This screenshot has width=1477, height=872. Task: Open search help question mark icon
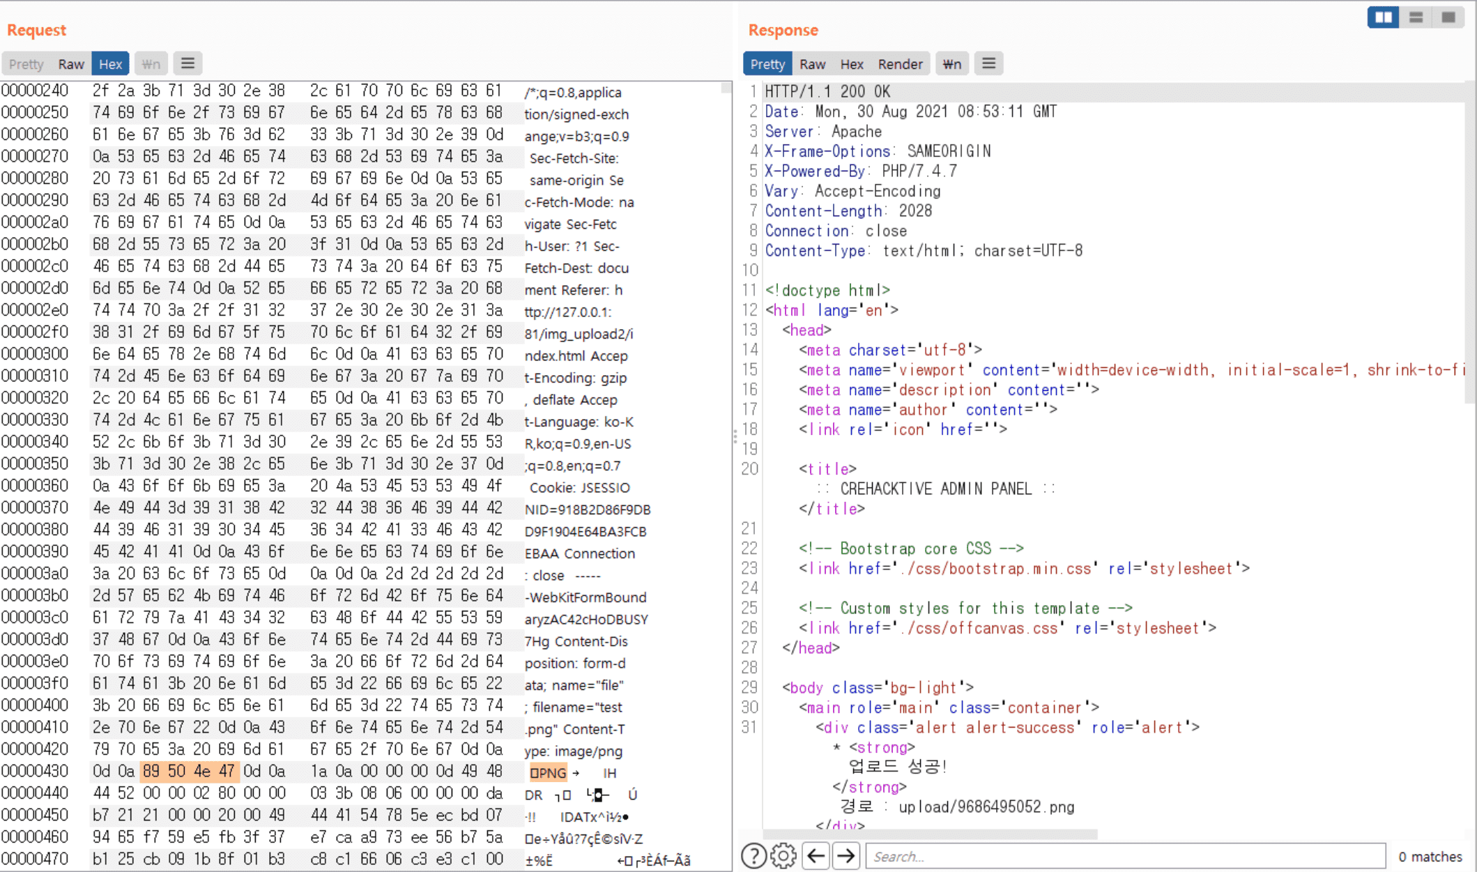[x=753, y=855]
